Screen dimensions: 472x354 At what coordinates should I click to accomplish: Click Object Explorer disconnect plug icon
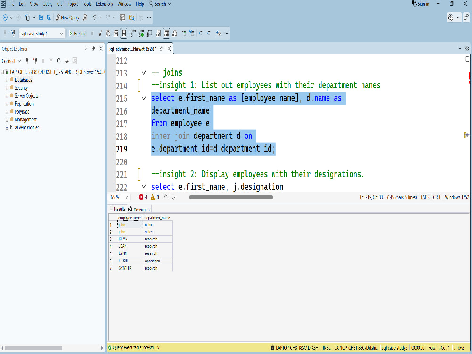(x=35, y=61)
